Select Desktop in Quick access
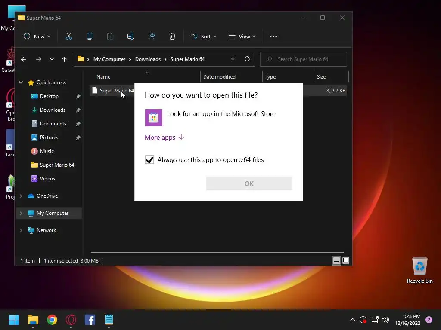Screen dimensions: 441x330 pos(49,96)
